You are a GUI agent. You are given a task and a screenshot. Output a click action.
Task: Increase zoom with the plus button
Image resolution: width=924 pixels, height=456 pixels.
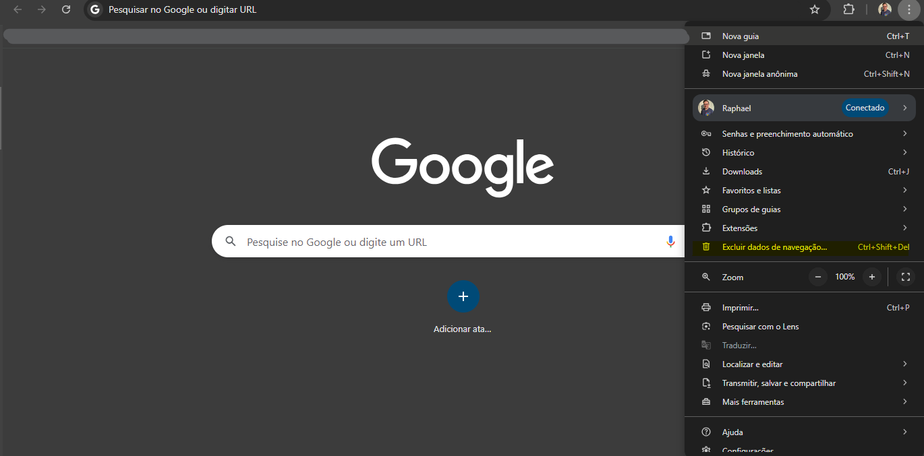click(x=872, y=277)
